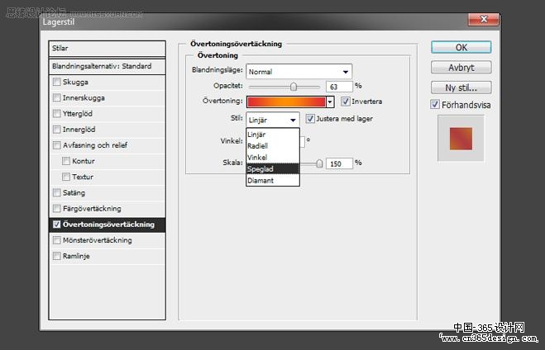Screen dimensions: 545x350
Task: Open the Blandningsläge Normal dropdown
Action: coord(299,72)
